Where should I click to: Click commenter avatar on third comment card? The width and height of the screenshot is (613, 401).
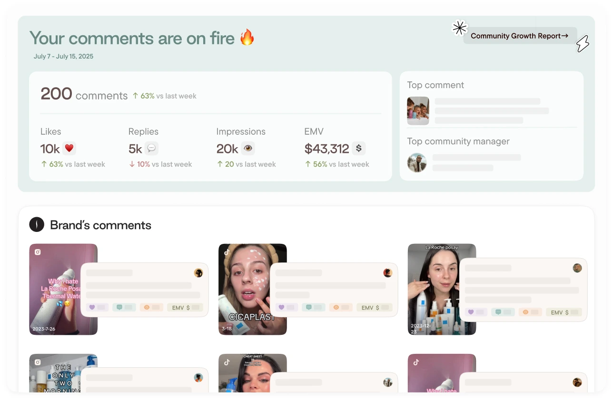[x=577, y=268]
